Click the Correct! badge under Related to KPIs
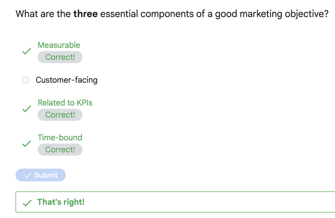Viewport: 335px width, 218px height. coord(60,115)
